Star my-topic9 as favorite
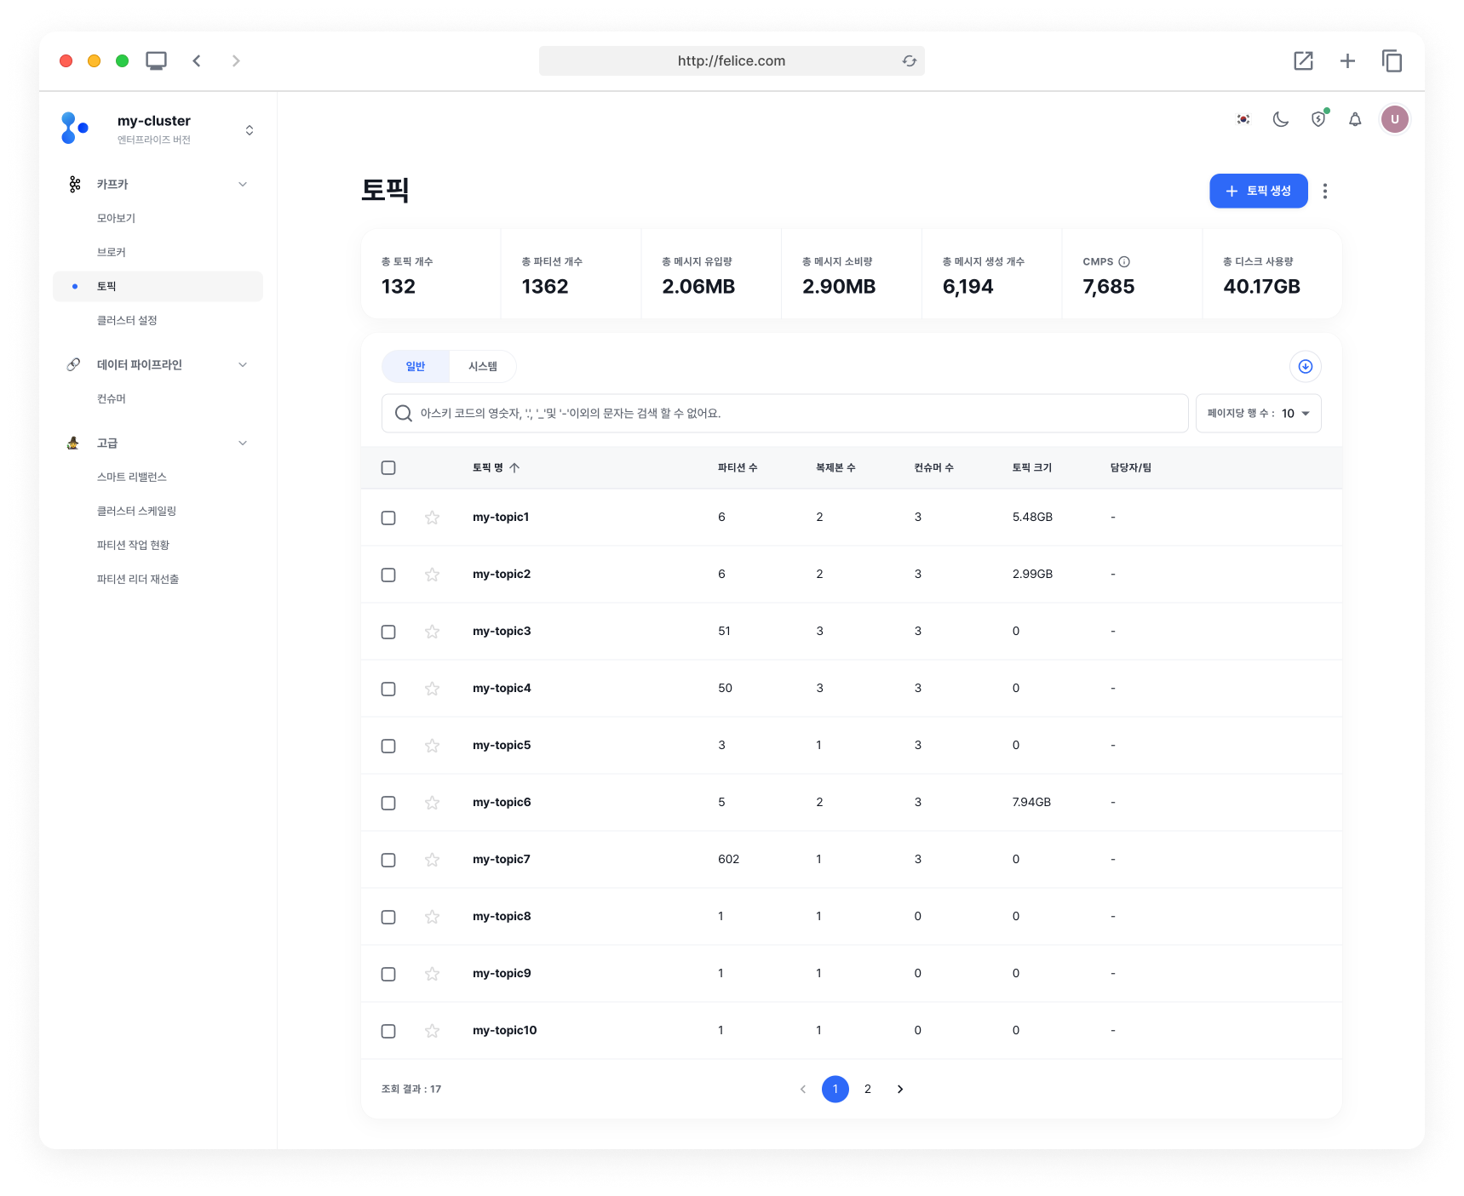 pyautogui.click(x=432, y=974)
